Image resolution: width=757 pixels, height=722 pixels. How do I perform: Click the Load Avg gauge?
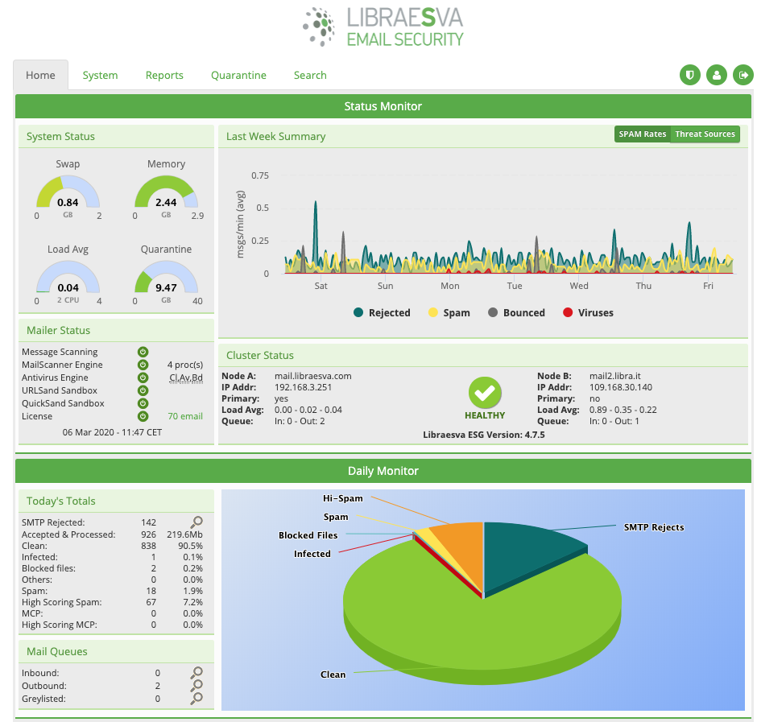(x=68, y=278)
